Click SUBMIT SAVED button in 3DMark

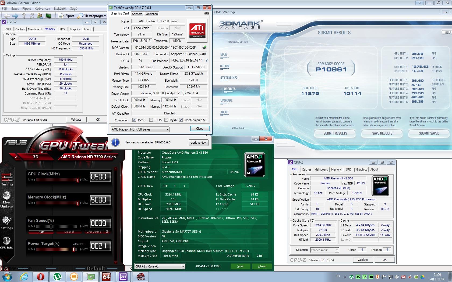(x=429, y=133)
